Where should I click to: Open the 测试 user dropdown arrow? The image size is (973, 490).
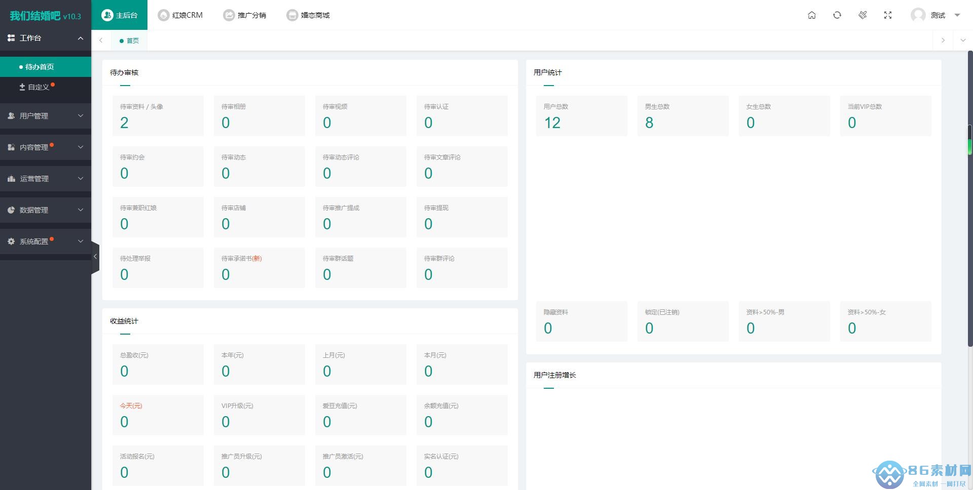click(x=957, y=15)
